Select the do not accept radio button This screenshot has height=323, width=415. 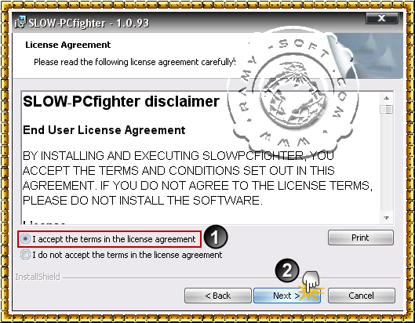pos(25,255)
